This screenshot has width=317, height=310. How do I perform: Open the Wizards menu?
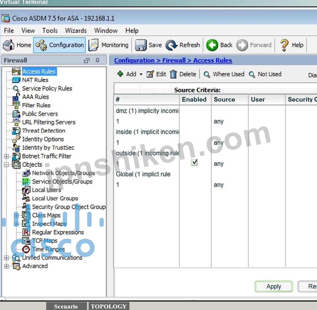pos(76,31)
